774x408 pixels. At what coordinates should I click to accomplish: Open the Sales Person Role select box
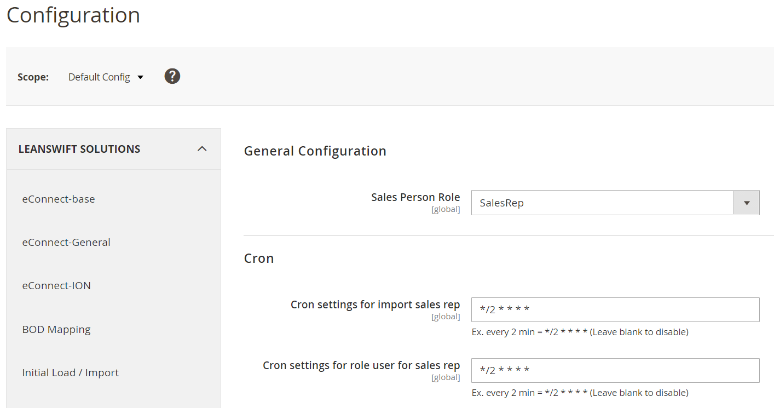pos(602,203)
